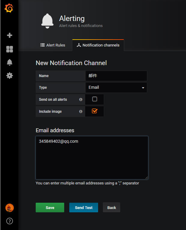This screenshot has width=186, height=230.
Task: Click the "Type" field label
Action: click(x=43, y=88)
